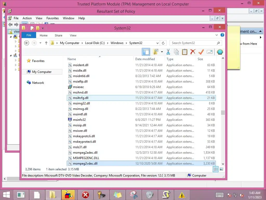This screenshot has height=200, width=266.
Task: Go up one folder level
Action: tap(46, 43)
